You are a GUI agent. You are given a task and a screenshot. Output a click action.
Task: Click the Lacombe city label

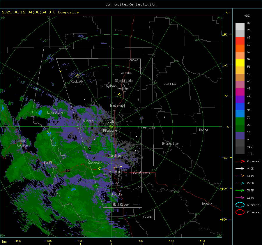125,73
